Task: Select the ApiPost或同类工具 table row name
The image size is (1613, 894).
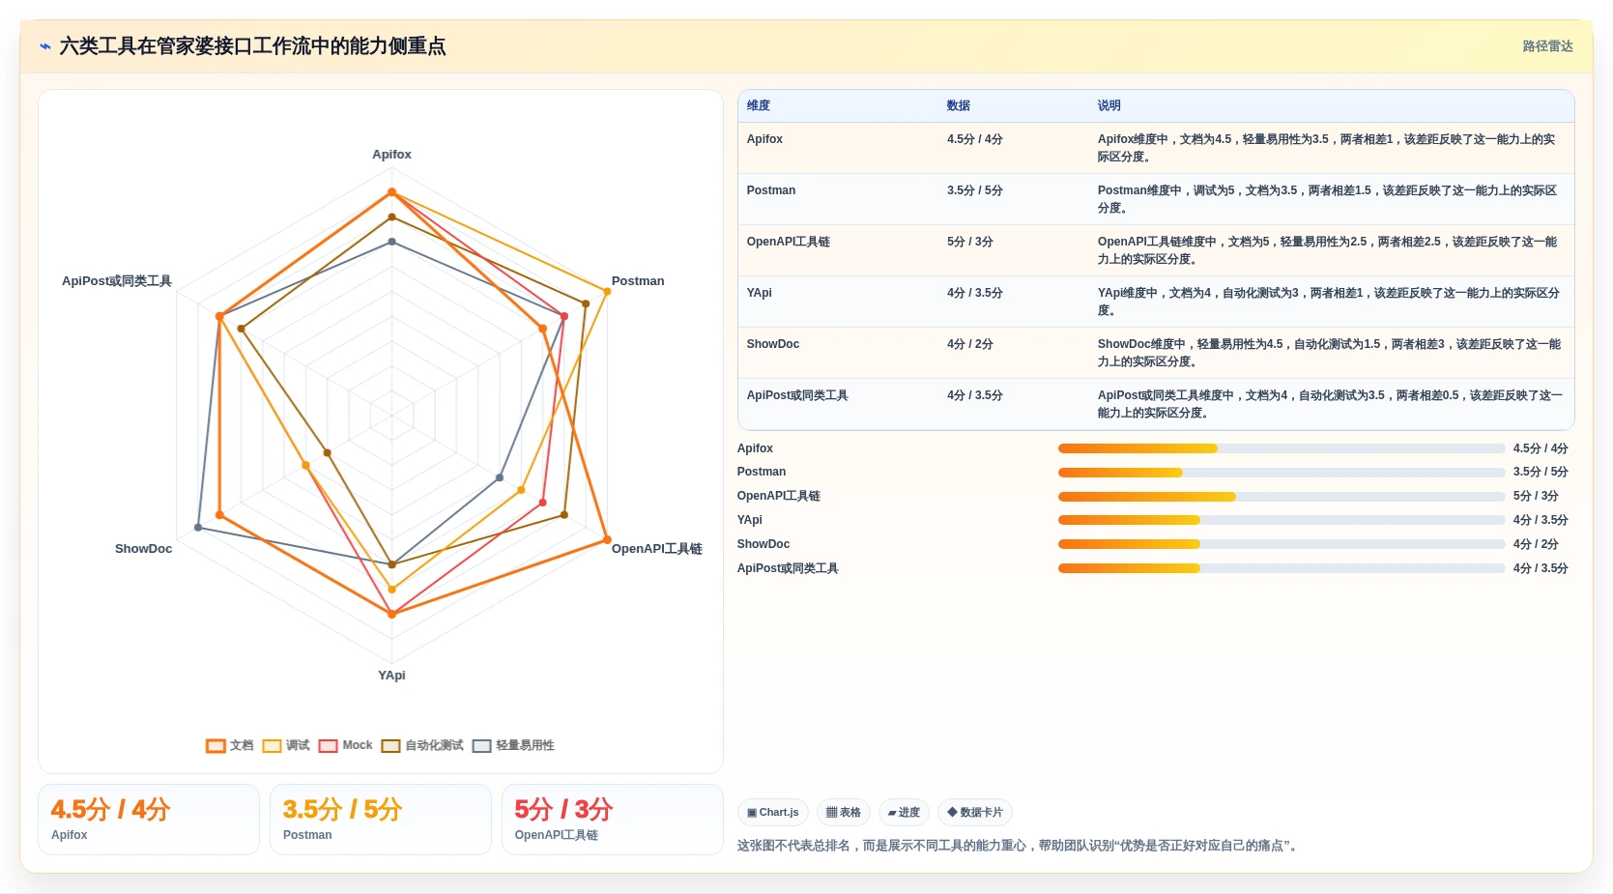Action: coord(796,395)
